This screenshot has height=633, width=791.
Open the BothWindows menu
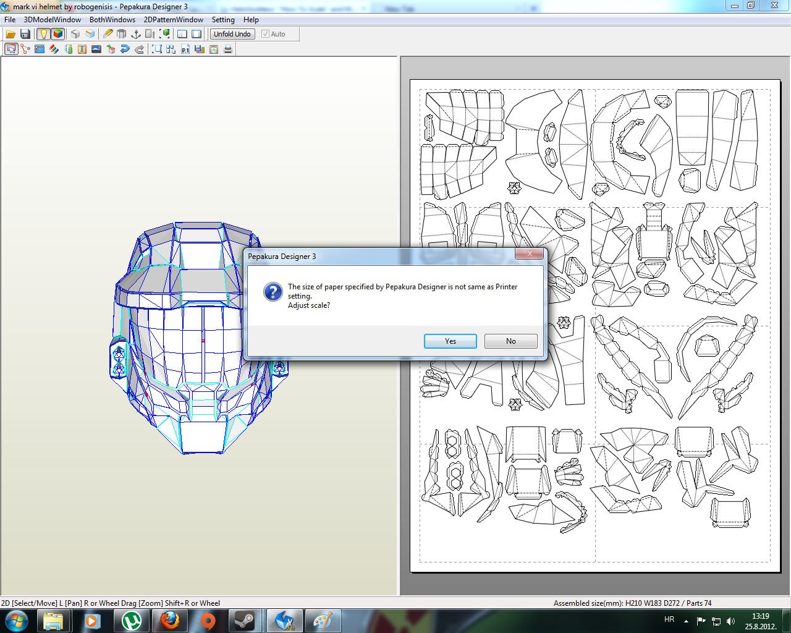click(112, 20)
